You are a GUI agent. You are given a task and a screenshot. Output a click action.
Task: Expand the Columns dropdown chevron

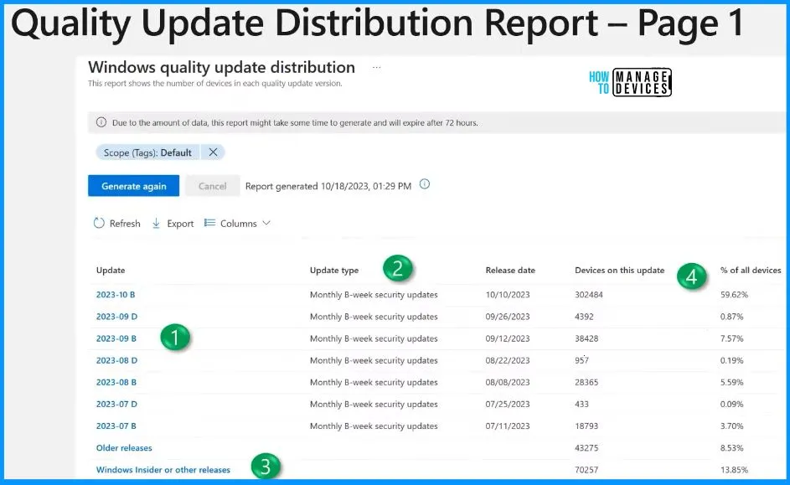click(x=266, y=223)
